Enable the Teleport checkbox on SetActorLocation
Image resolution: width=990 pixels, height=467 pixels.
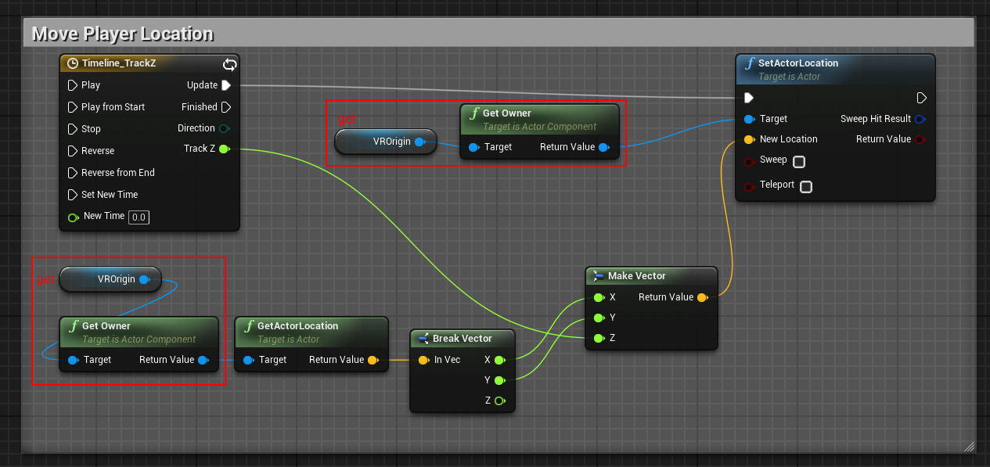click(x=806, y=186)
